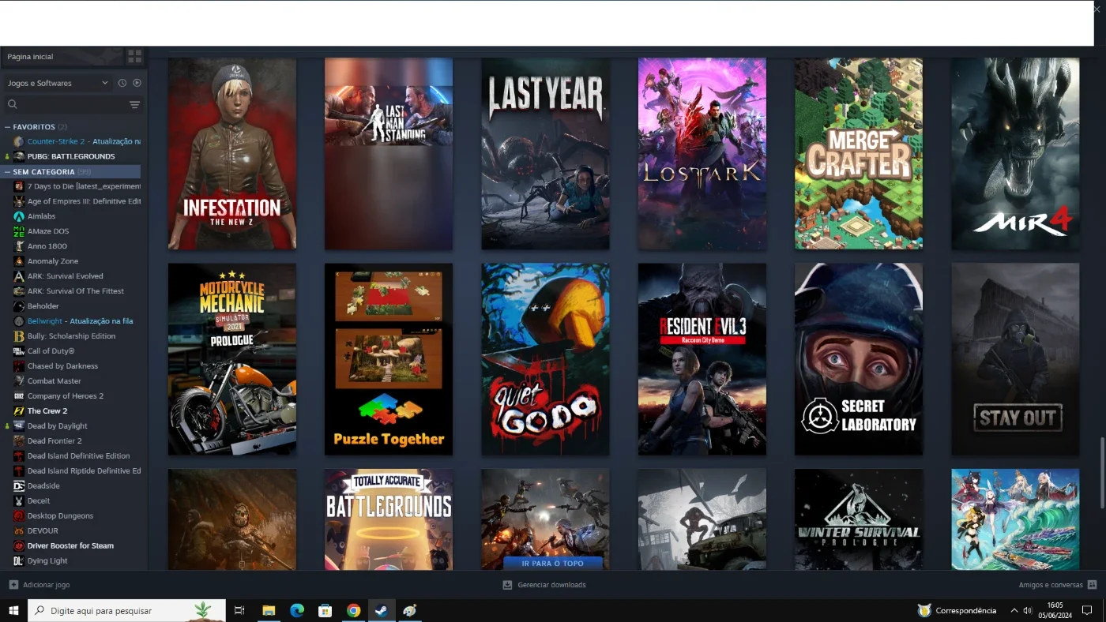Open Last Man Standing game cover
1106x622 pixels.
[x=389, y=154]
